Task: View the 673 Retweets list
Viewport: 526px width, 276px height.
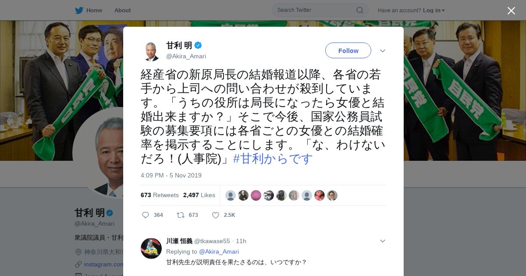Action: tap(160, 195)
